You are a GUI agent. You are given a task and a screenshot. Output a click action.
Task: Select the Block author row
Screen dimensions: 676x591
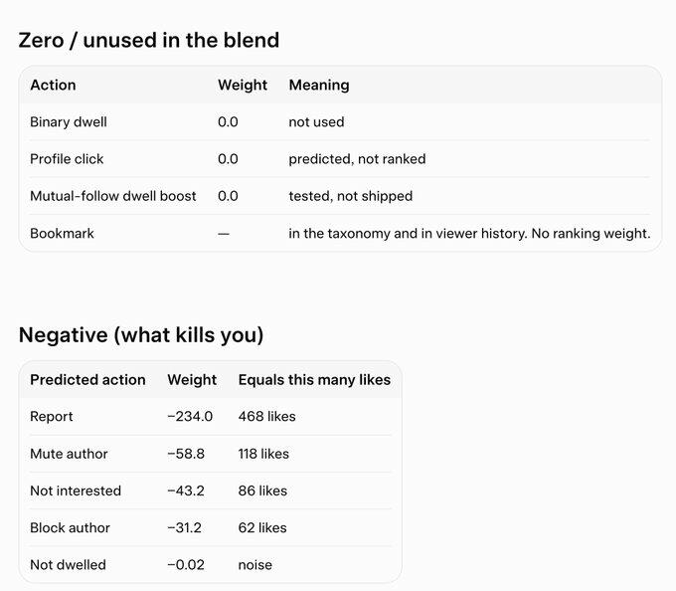pos(211,528)
